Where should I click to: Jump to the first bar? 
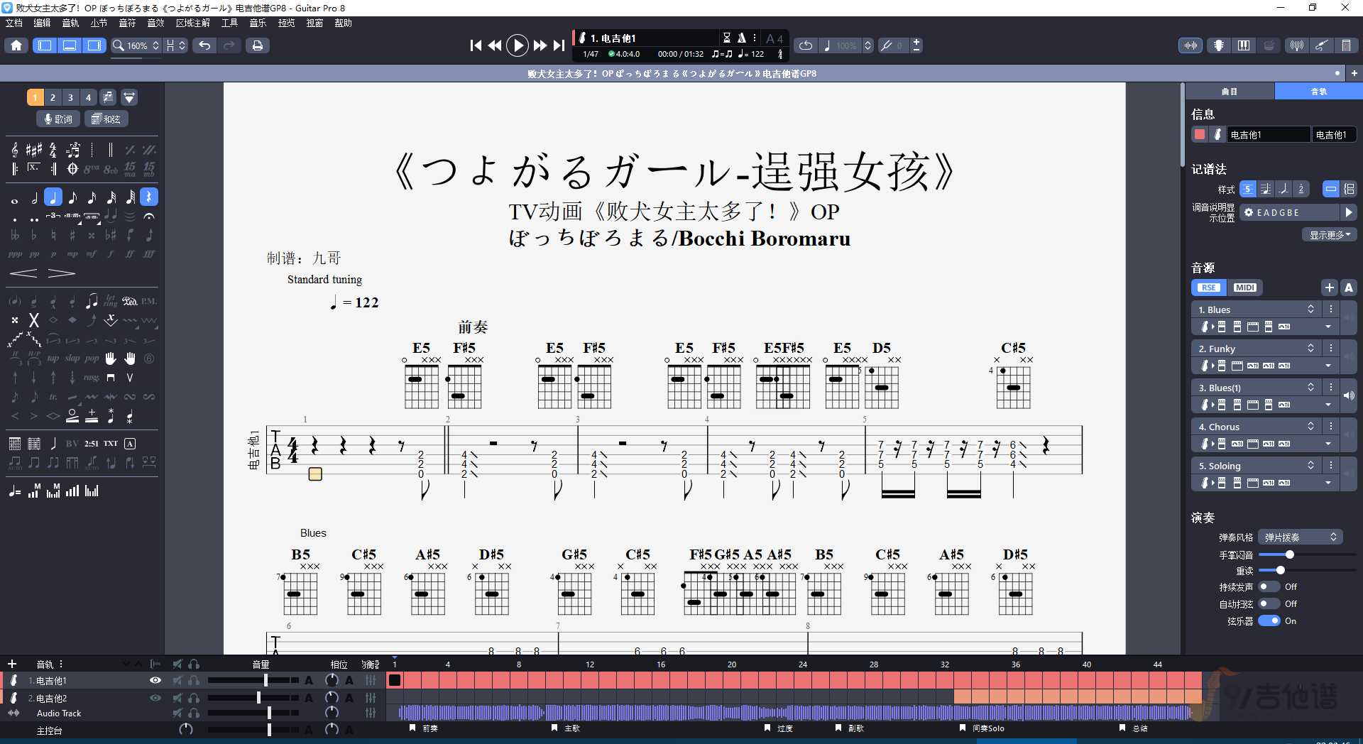click(476, 45)
